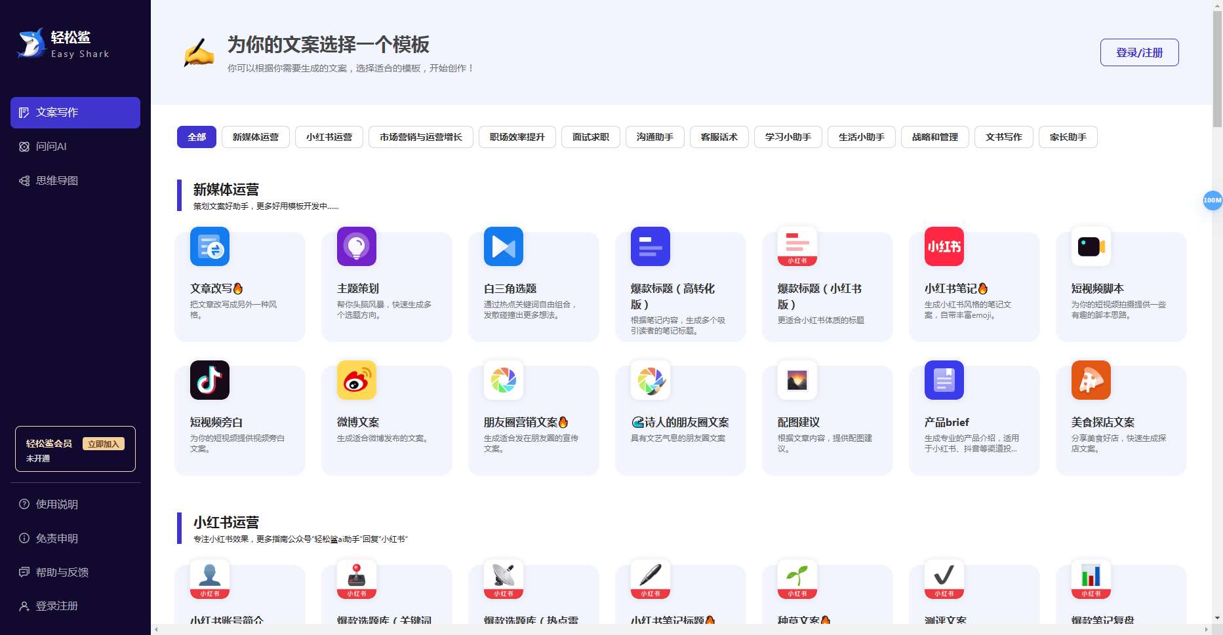Select the 文书写作 category

(1004, 137)
